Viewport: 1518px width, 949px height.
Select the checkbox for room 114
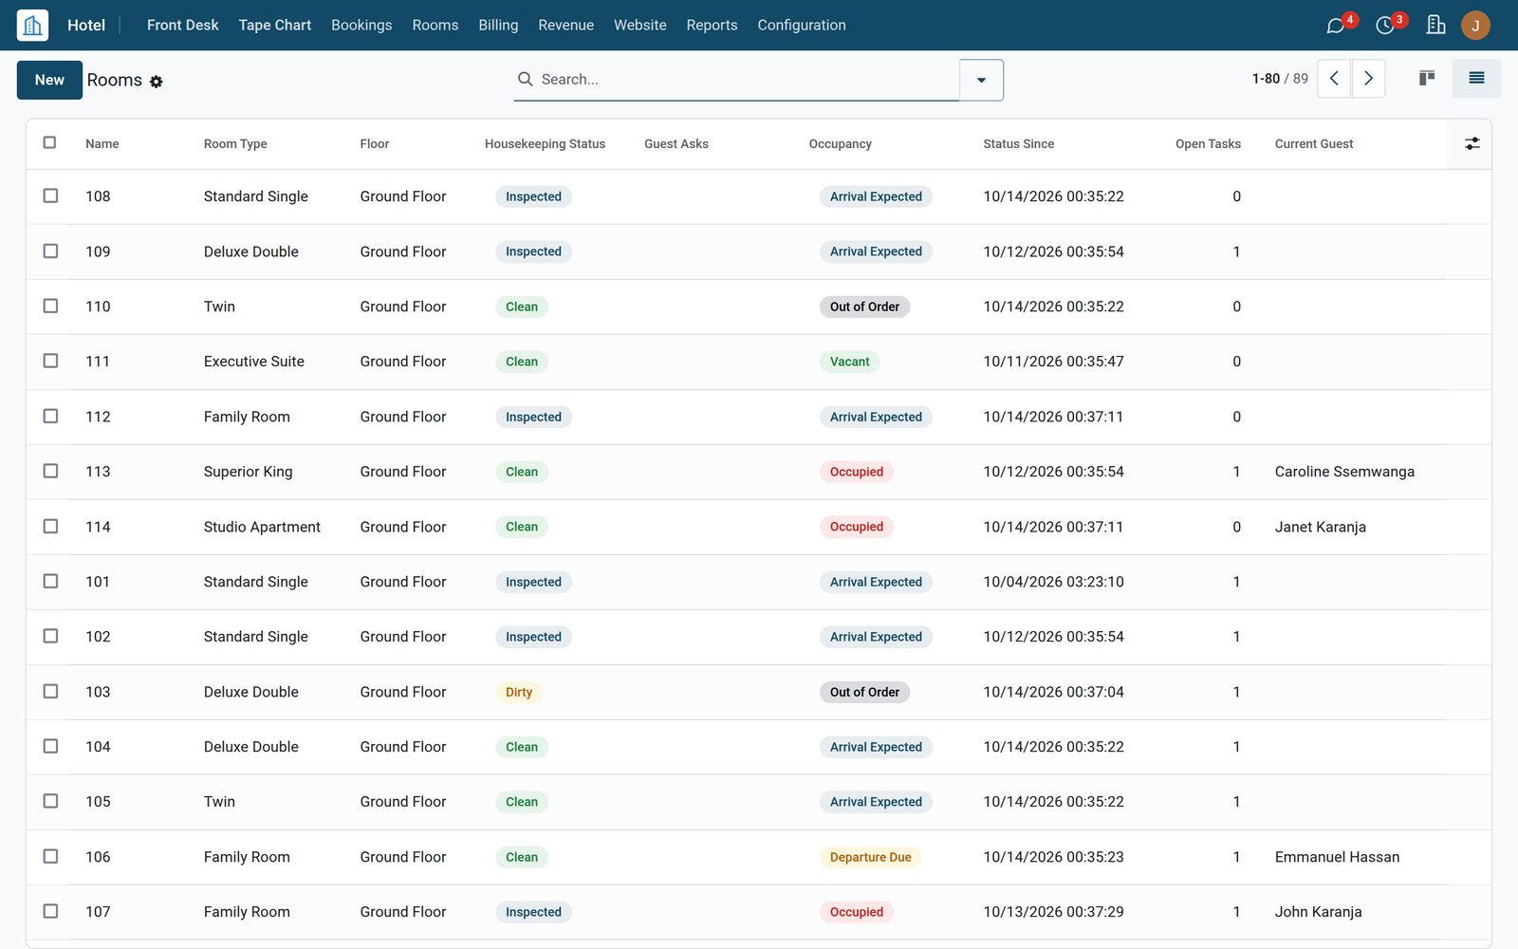pos(50,526)
